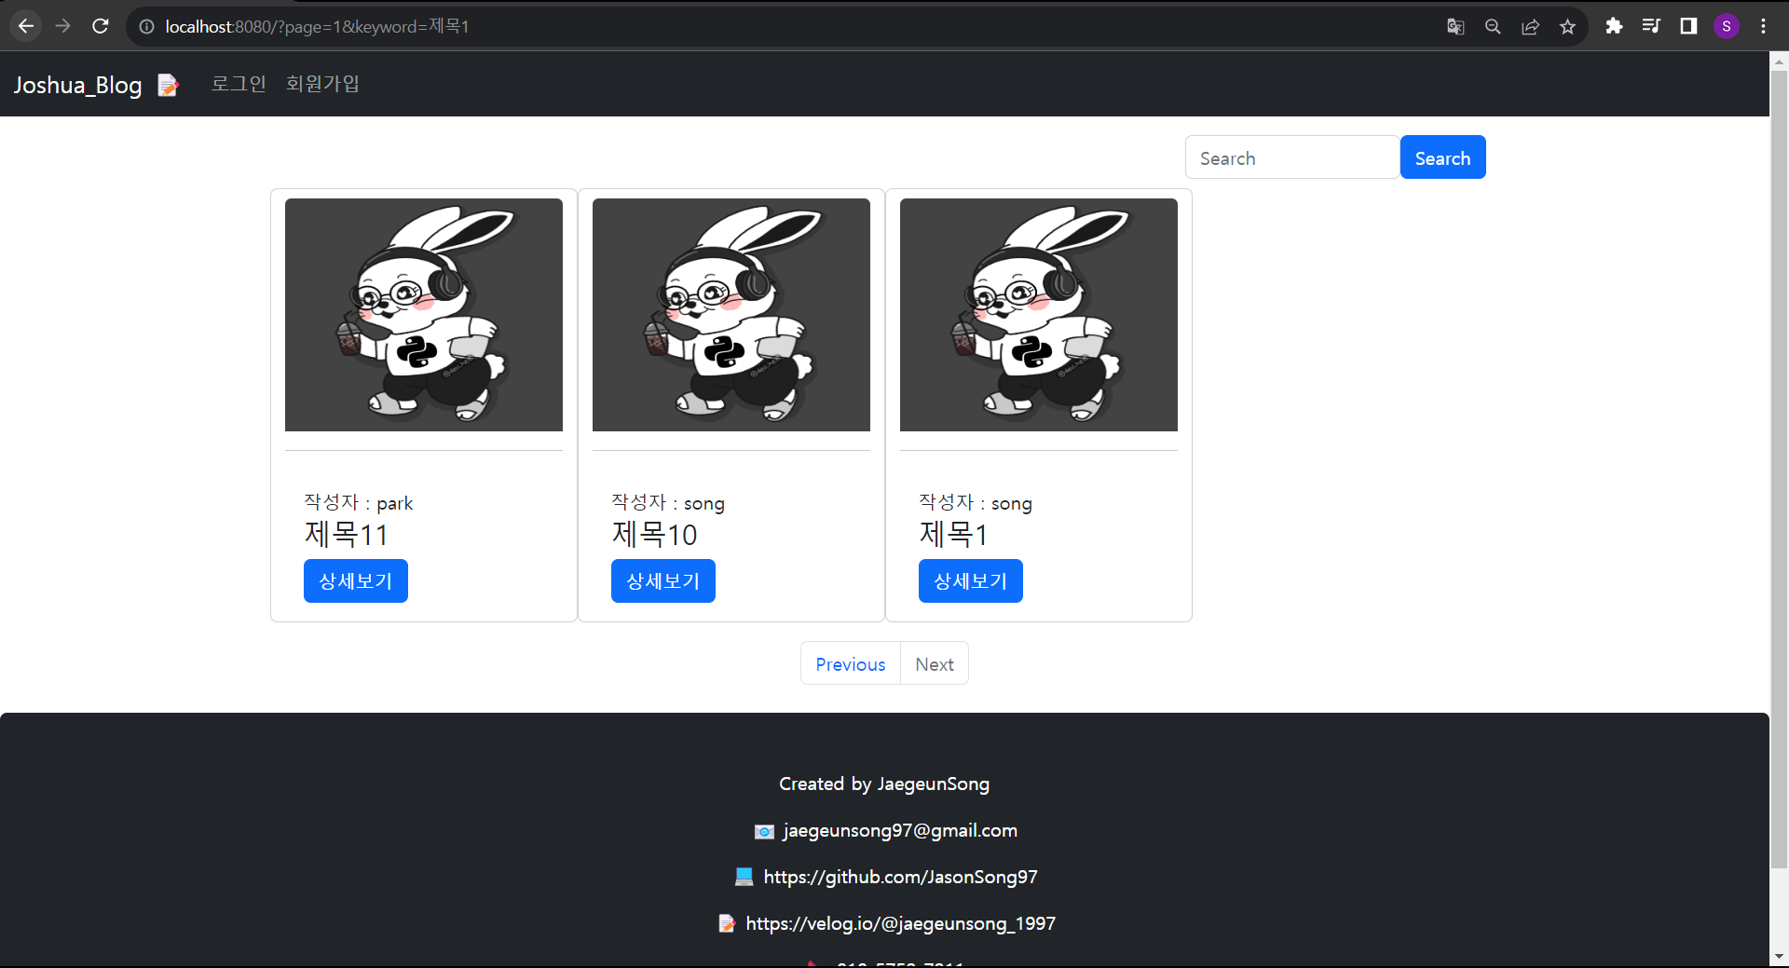Viewport: 1789px width, 968px height.
Task: Click Created by JaegeunSong text
Action: pos(884,784)
